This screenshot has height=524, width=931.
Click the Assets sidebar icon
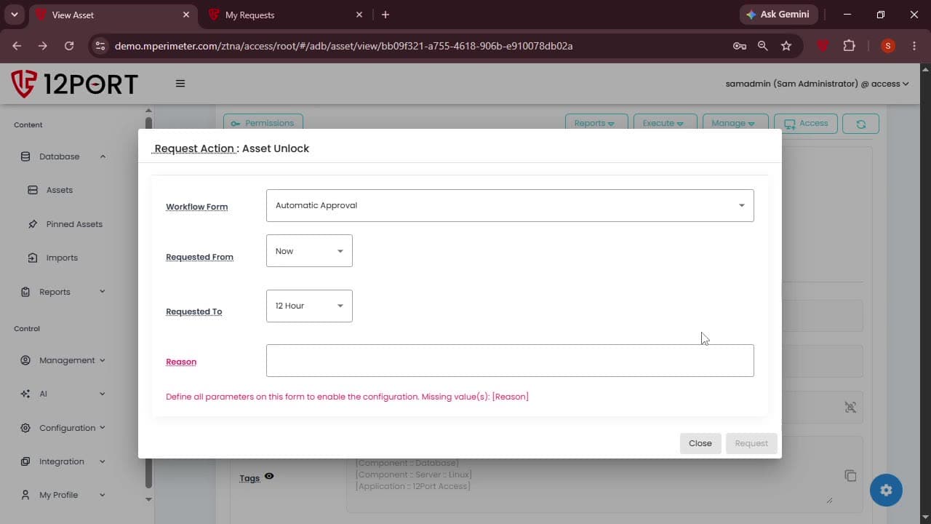(33, 190)
